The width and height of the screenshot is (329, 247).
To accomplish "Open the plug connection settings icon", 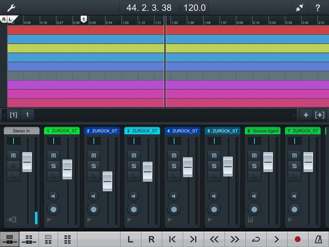I will click(x=299, y=8).
